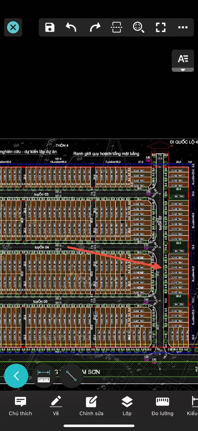Open the Đo lường tab
This screenshot has width=198, height=431.
163,406
